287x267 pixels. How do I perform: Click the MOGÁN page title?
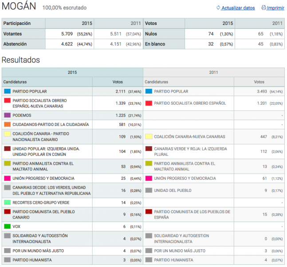19,6
